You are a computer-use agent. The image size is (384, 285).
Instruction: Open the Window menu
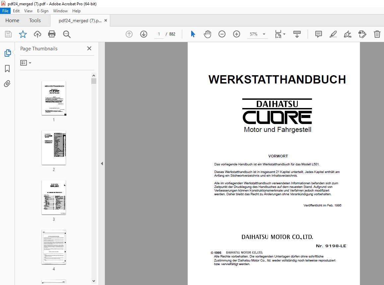tap(60, 11)
